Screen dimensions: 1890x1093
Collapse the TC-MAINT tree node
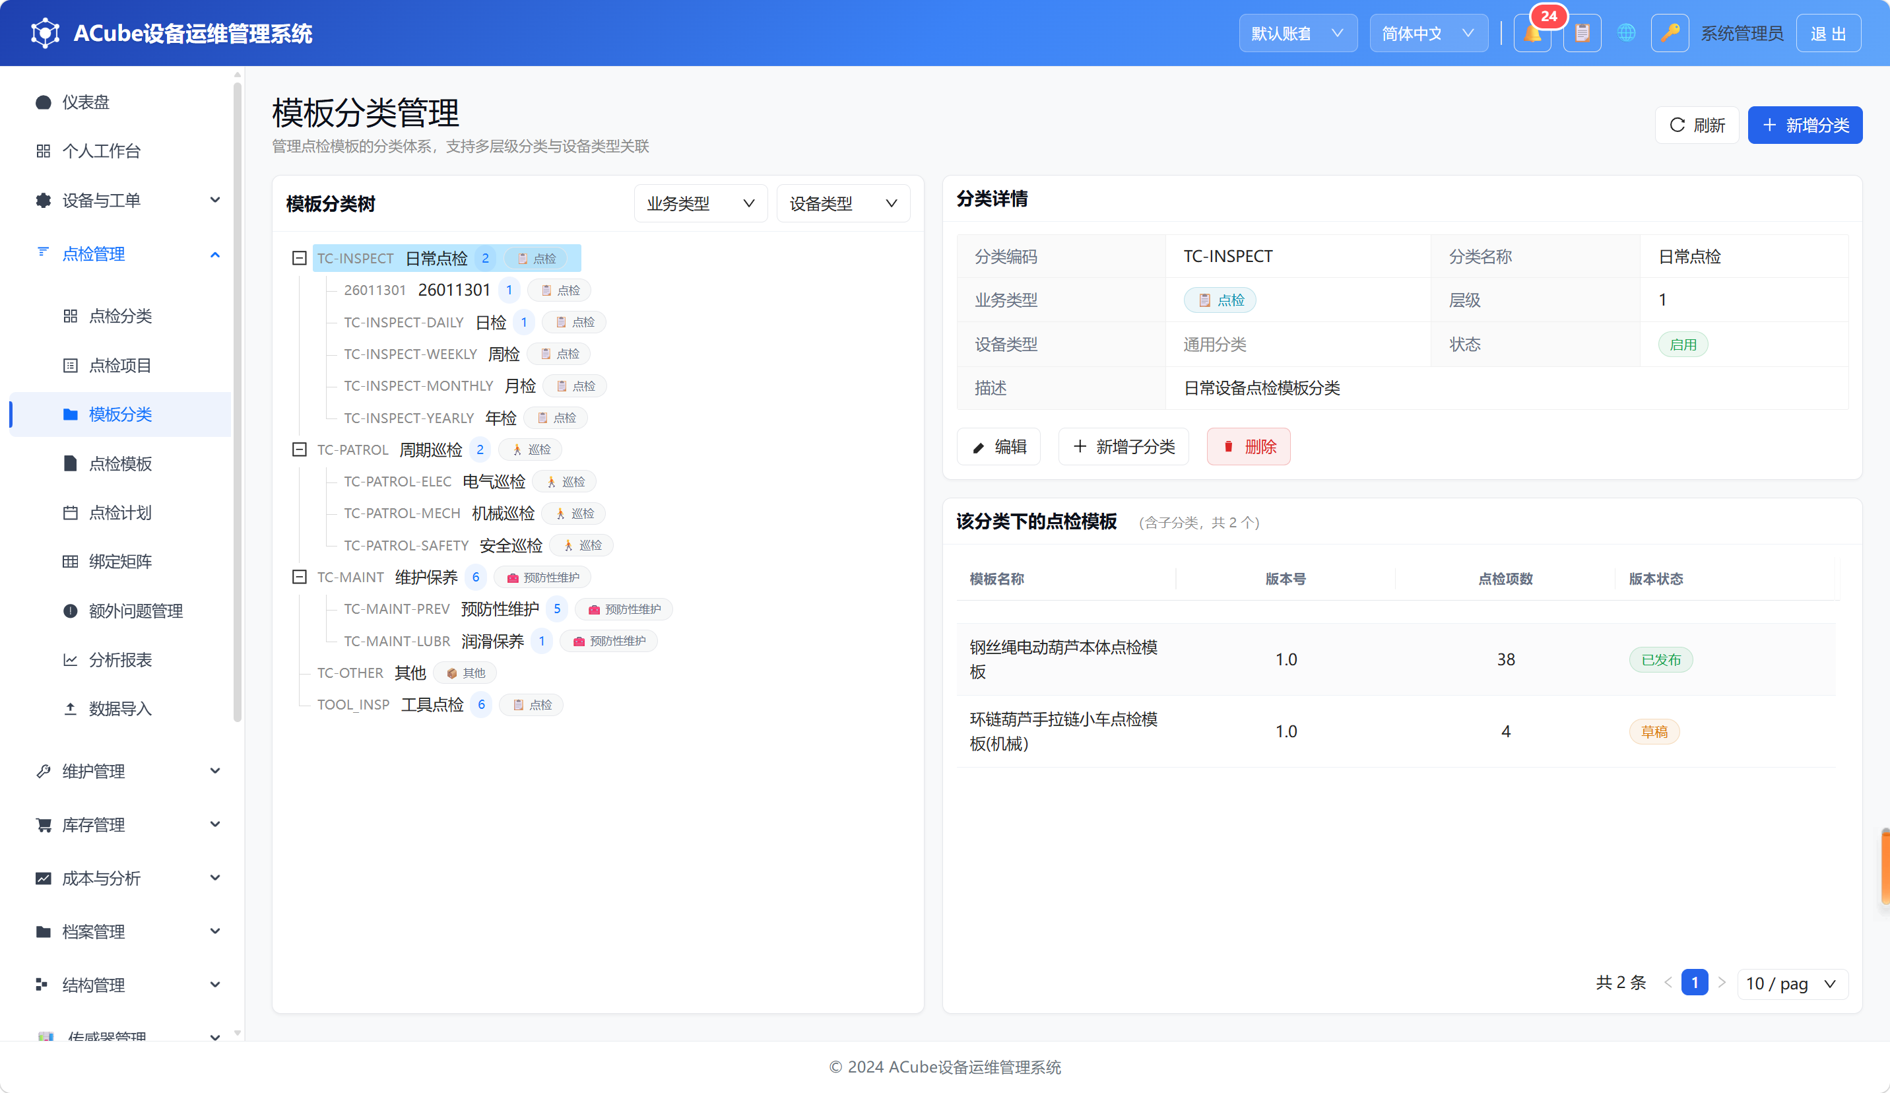pos(299,578)
